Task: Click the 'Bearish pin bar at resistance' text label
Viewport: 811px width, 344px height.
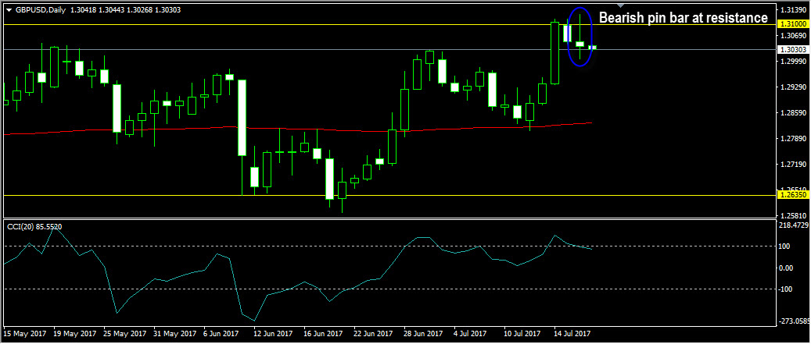Action: click(683, 18)
